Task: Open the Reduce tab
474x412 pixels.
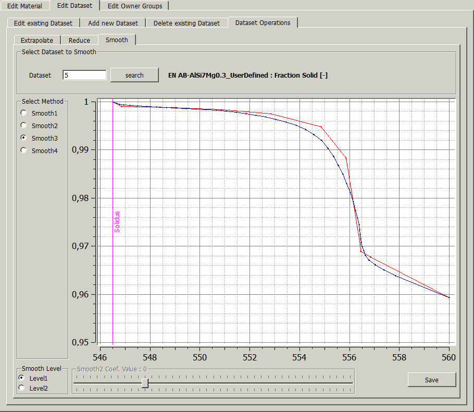Action: [x=79, y=40]
